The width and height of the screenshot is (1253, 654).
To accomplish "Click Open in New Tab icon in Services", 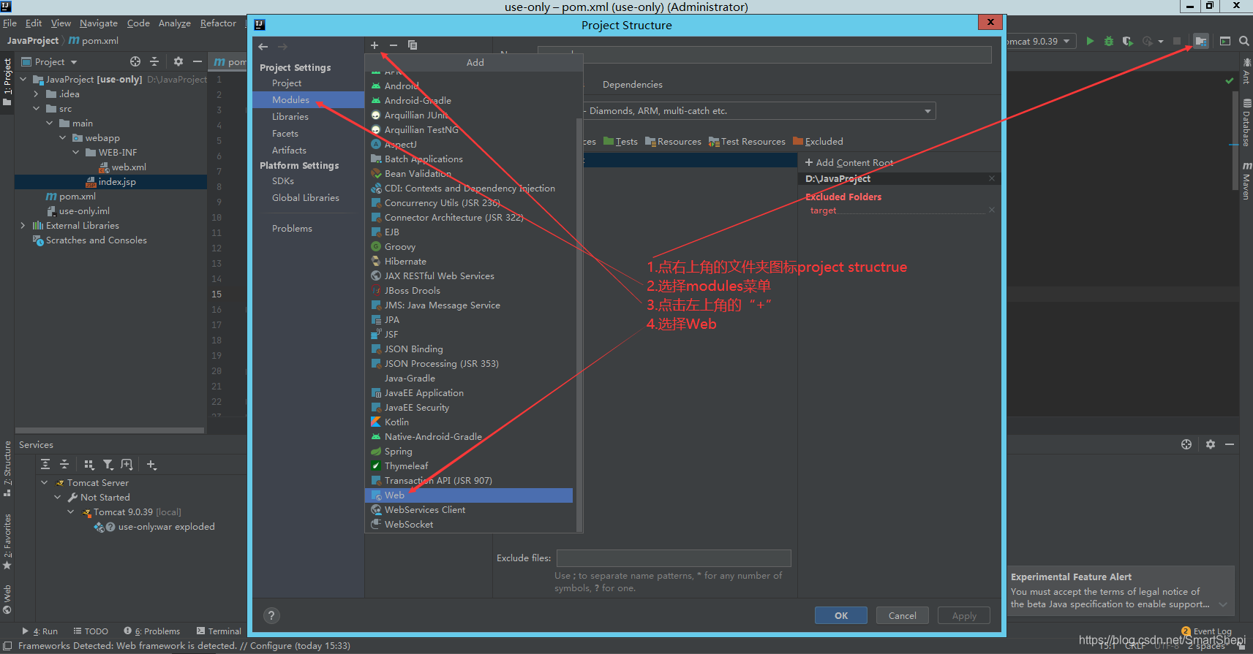I will pyautogui.click(x=127, y=464).
